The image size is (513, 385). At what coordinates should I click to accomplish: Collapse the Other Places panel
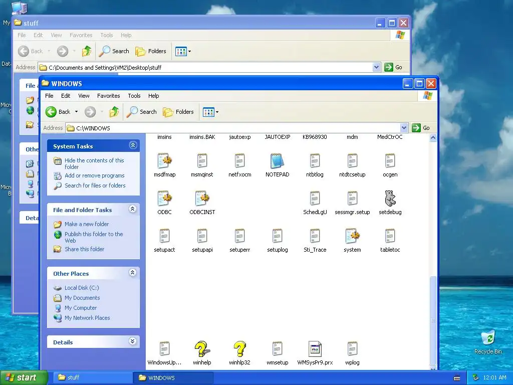(132, 272)
